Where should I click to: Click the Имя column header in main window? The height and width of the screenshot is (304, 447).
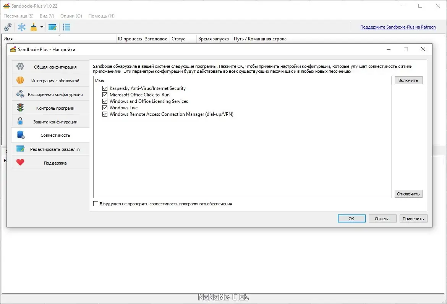(59, 39)
